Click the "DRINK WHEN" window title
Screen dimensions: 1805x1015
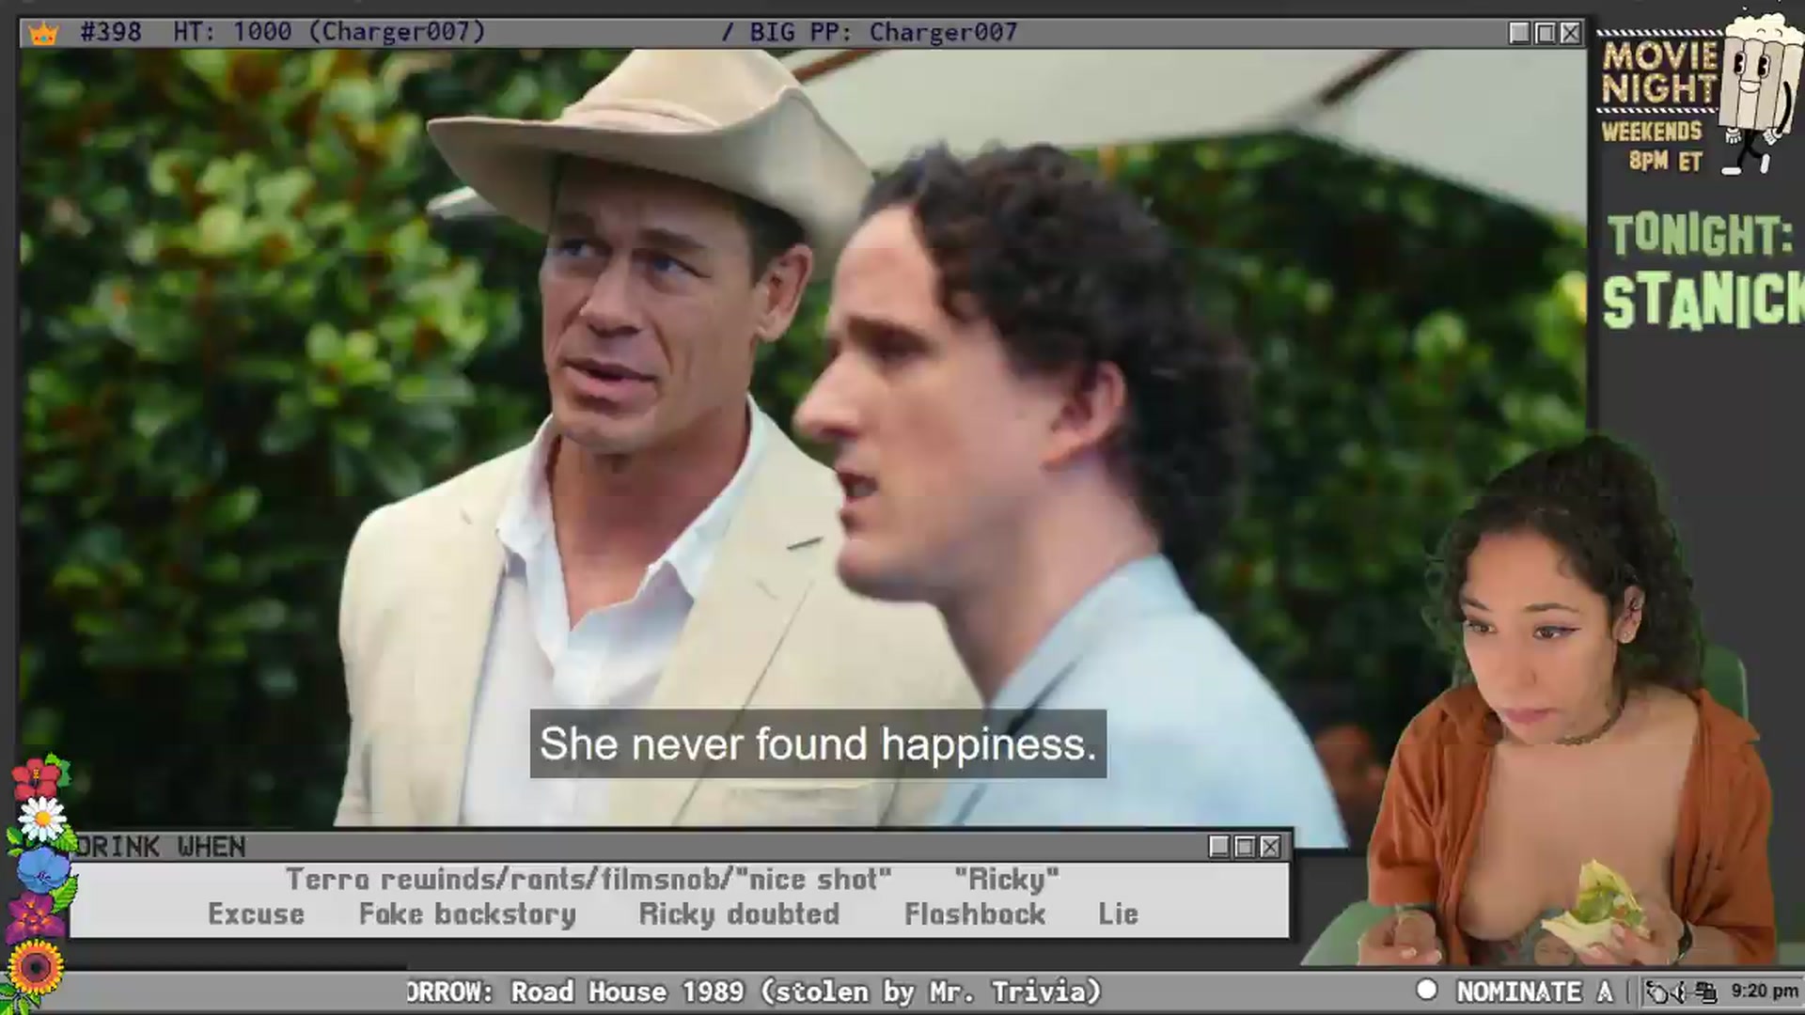pyautogui.click(x=161, y=847)
